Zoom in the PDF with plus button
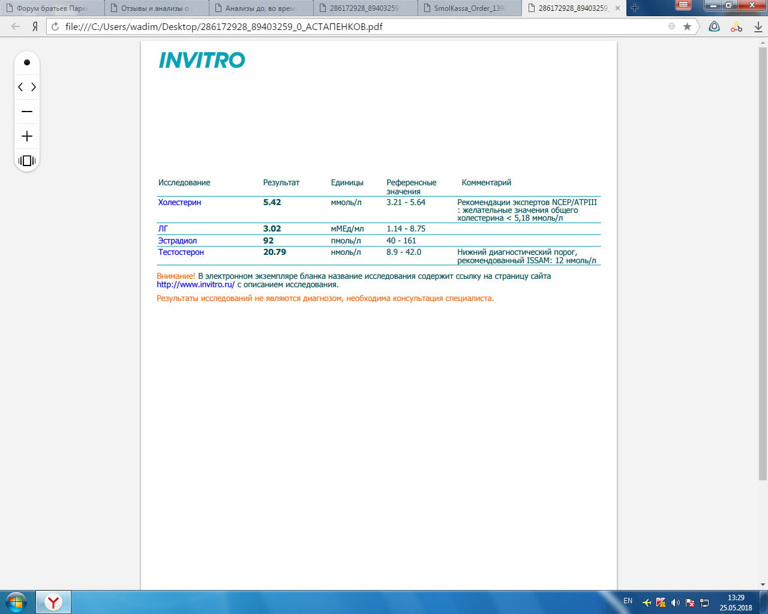 pos(27,137)
